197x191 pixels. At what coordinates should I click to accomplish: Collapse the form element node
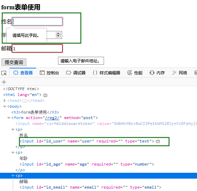[9, 118]
